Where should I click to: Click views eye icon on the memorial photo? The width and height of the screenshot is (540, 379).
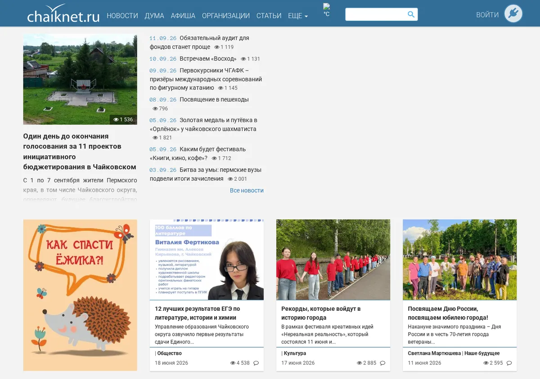coord(116,119)
